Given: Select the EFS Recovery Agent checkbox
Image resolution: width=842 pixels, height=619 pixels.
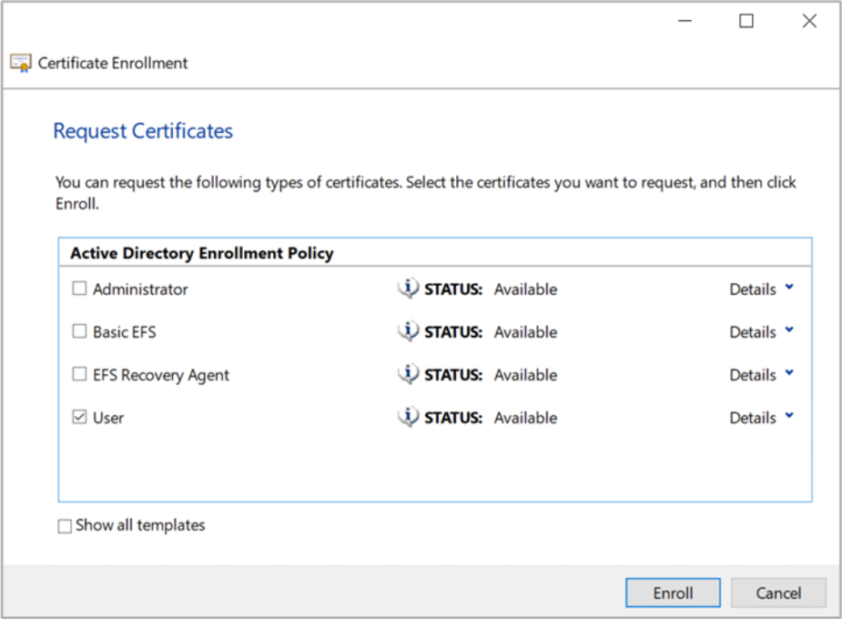Looking at the screenshot, I should click(80, 375).
